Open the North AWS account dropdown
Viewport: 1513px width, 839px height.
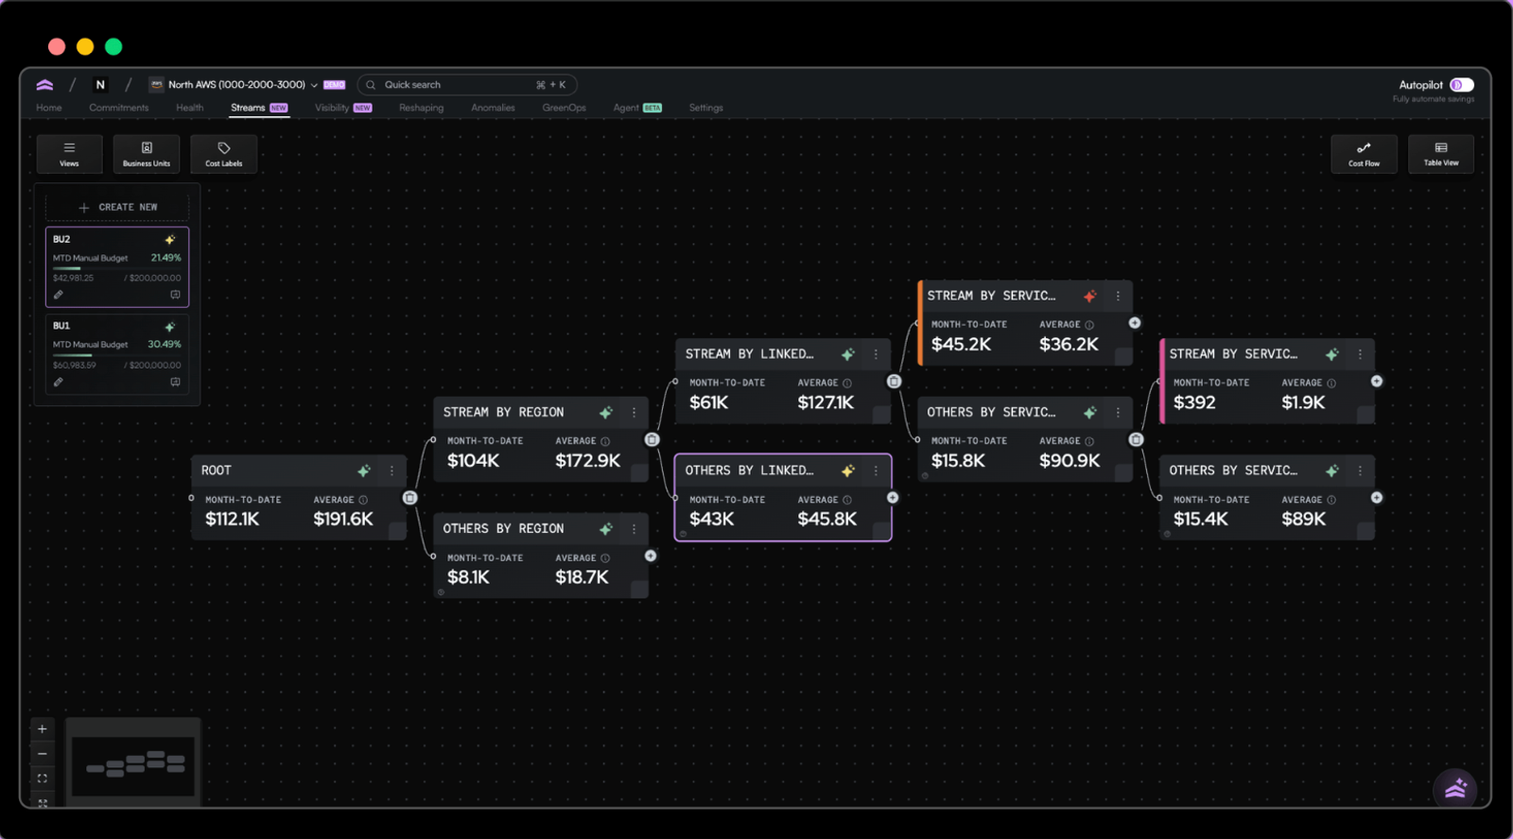pyautogui.click(x=234, y=85)
